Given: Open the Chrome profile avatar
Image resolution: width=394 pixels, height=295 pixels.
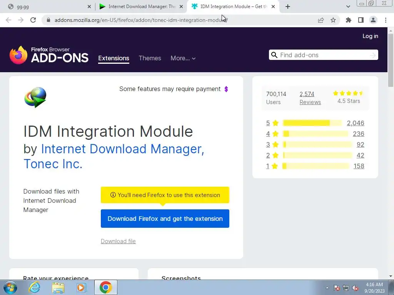Looking at the screenshot, I should [x=373, y=20].
